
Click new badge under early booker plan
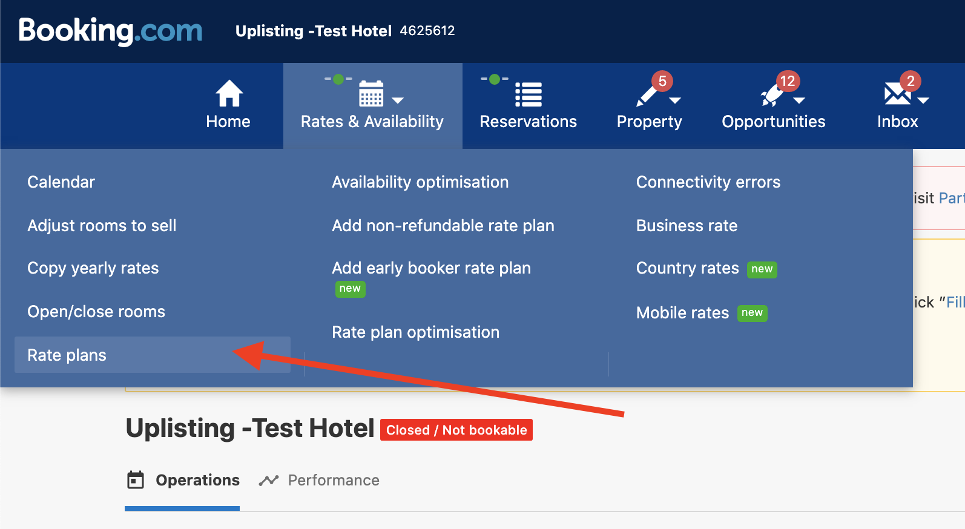pos(351,289)
